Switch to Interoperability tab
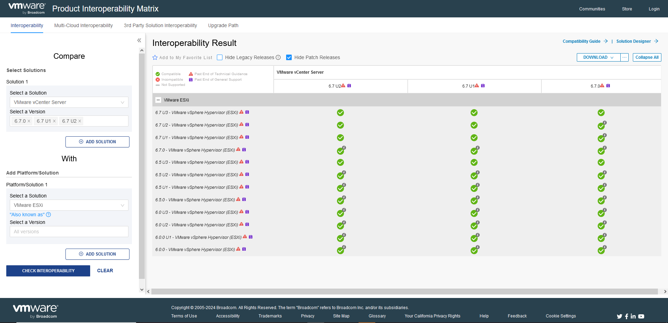 click(x=27, y=25)
